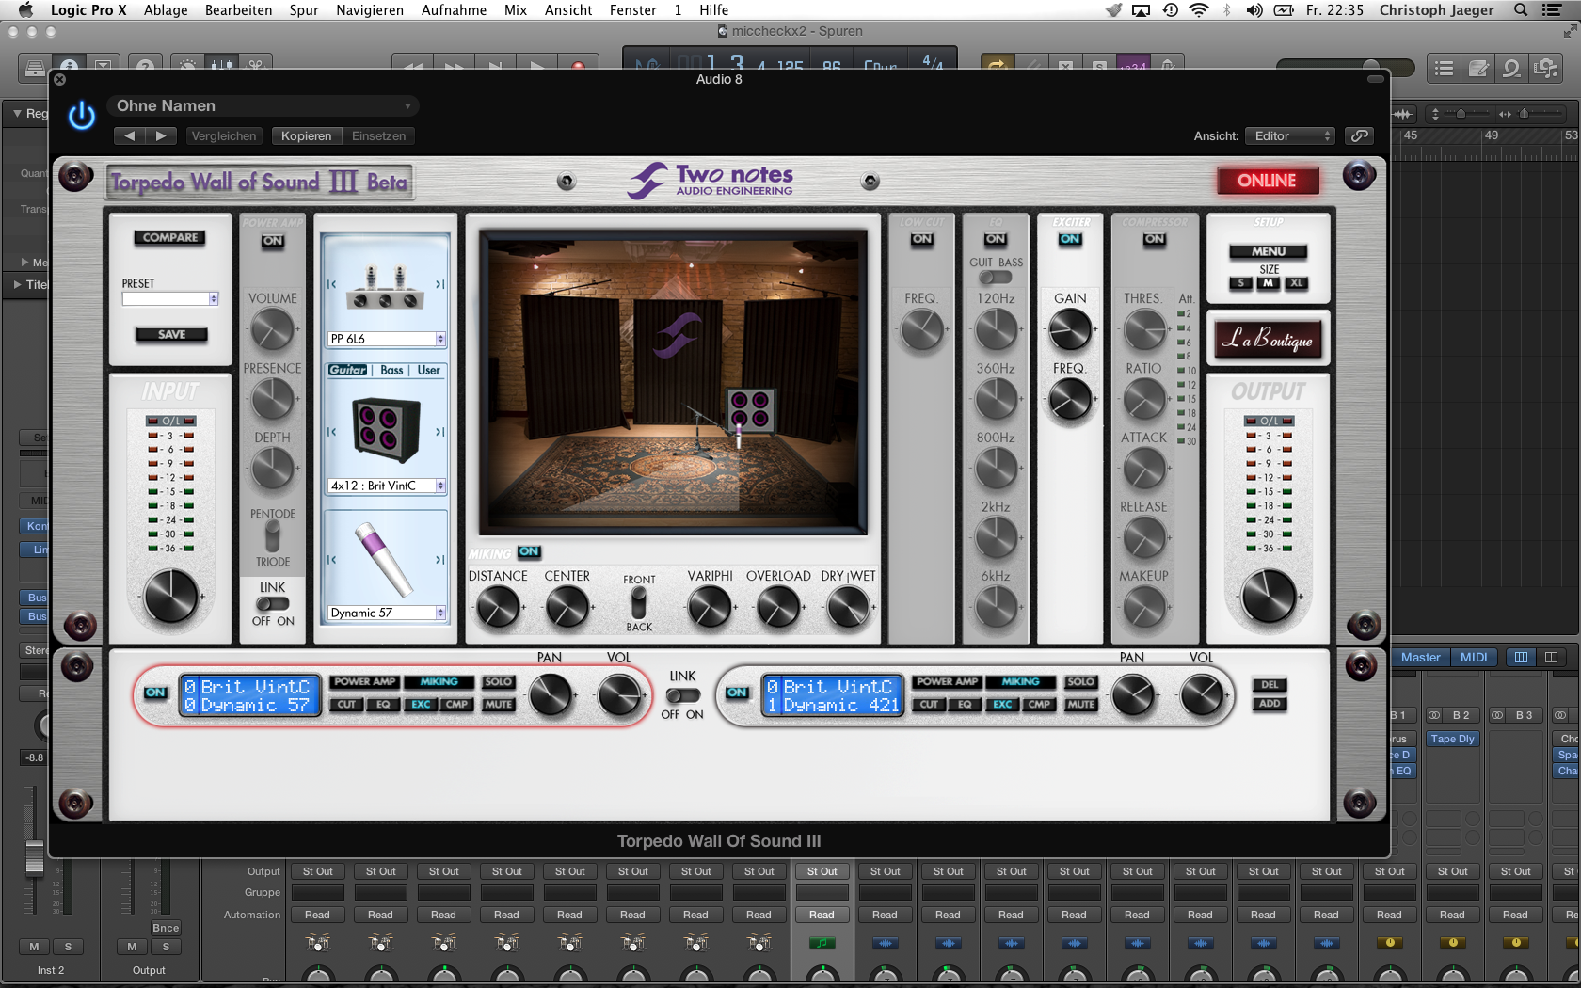
Task: Click ADD cabinet channel button
Action: click(x=1270, y=703)
